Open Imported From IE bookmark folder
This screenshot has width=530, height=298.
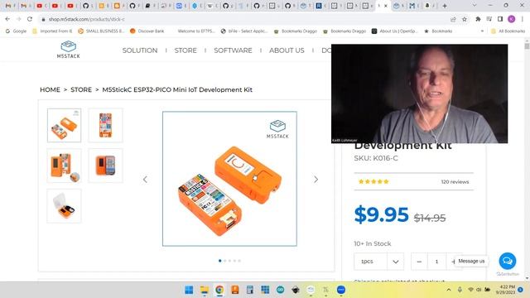point(52,31)
